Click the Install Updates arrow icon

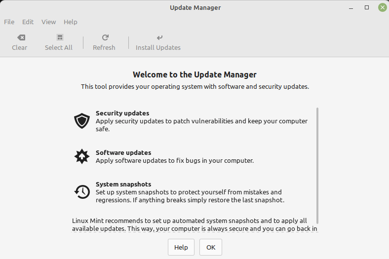[x=158, y=37]
